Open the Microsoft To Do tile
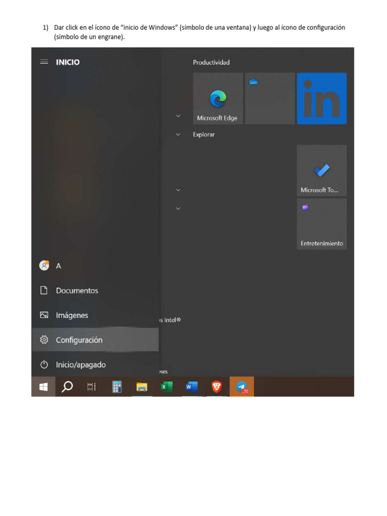Image resolution: width=387 pixels, height=516 pixels. (322, 170)
